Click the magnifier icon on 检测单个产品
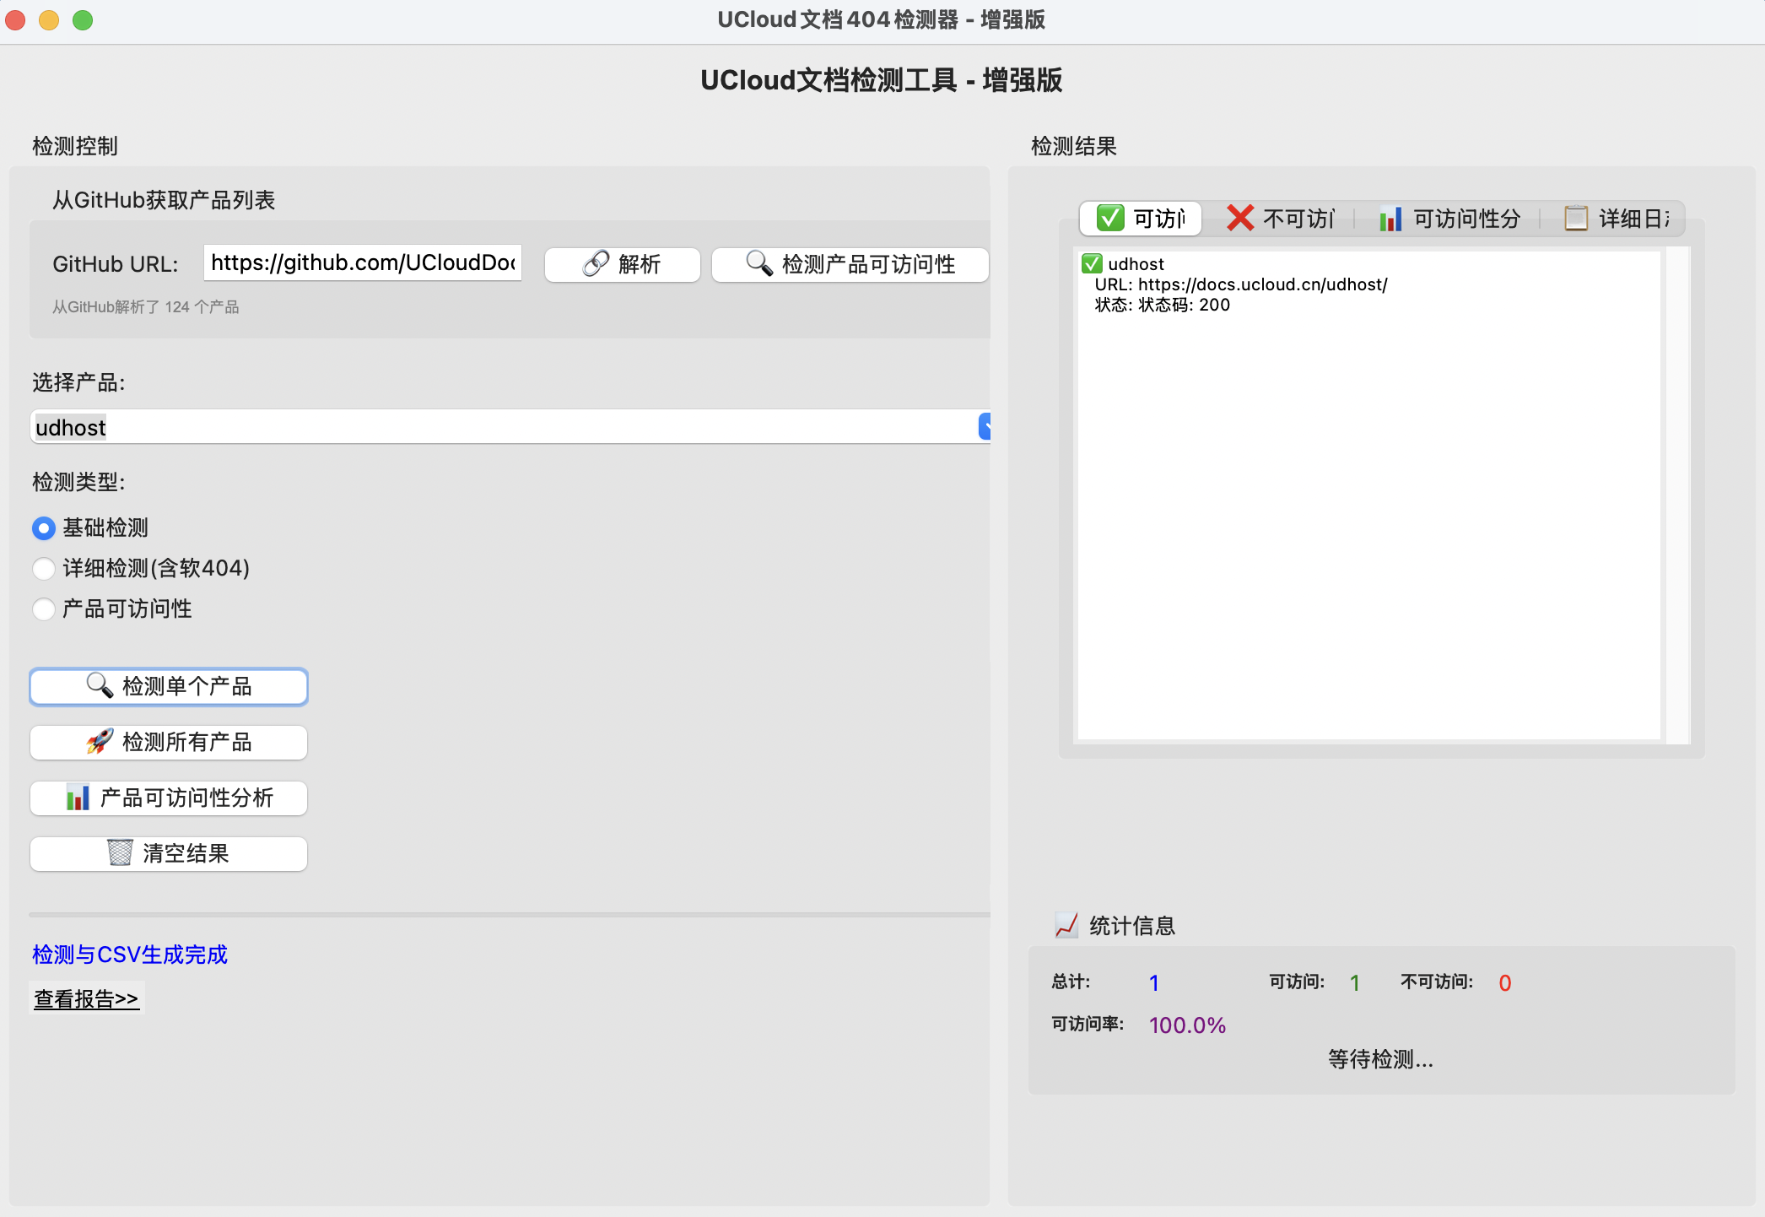The width and height of the screenshot is (1765, 1217). pos(100,685)
